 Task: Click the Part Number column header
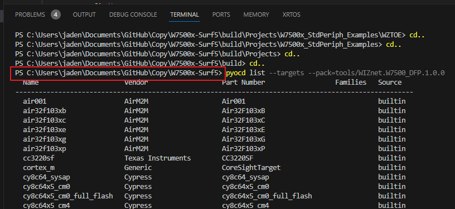click(244, 82)
